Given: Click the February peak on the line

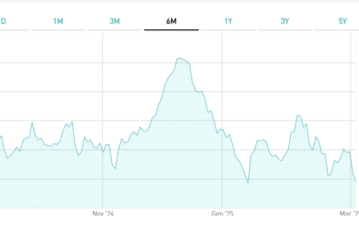Looking at the screenshot, I should coord(298,115).
